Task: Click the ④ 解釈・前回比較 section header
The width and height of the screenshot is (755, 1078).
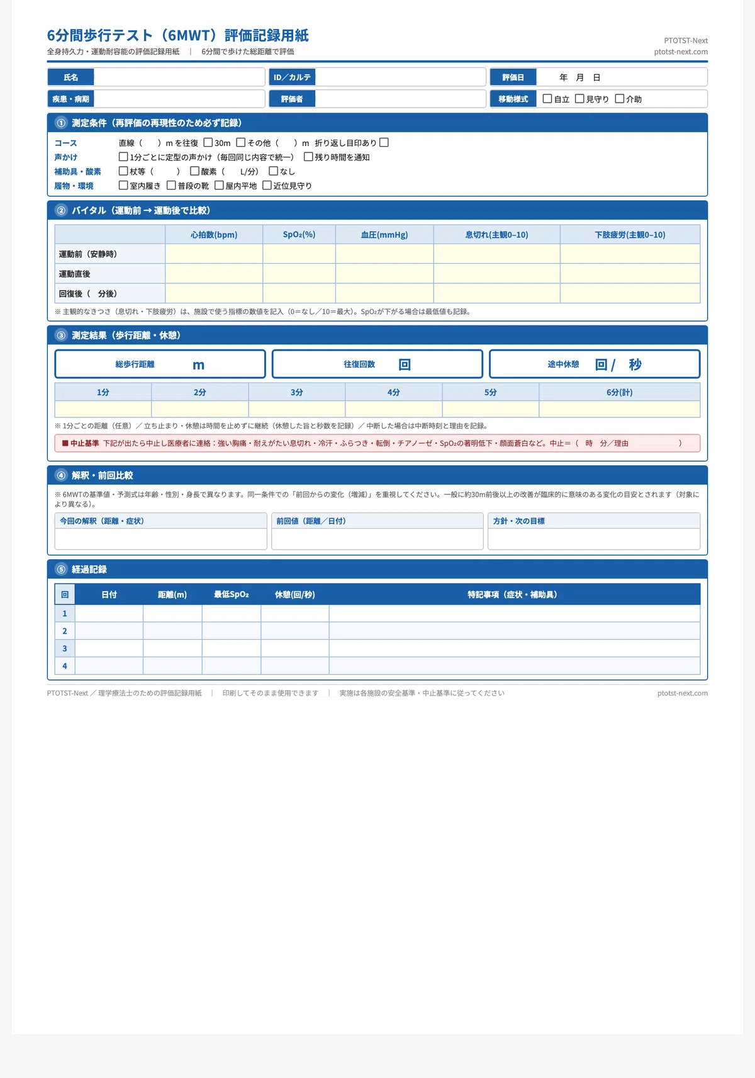Action: coord(377,475)
